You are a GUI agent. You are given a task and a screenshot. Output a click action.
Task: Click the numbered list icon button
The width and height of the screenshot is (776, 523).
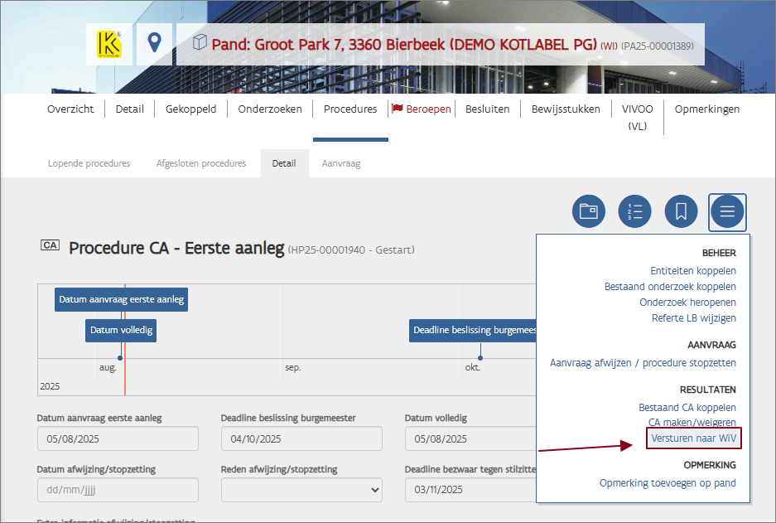(635, 211)
